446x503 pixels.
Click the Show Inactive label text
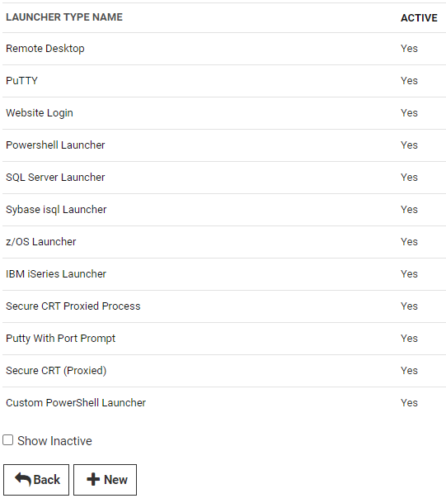(x=54, y=441)
